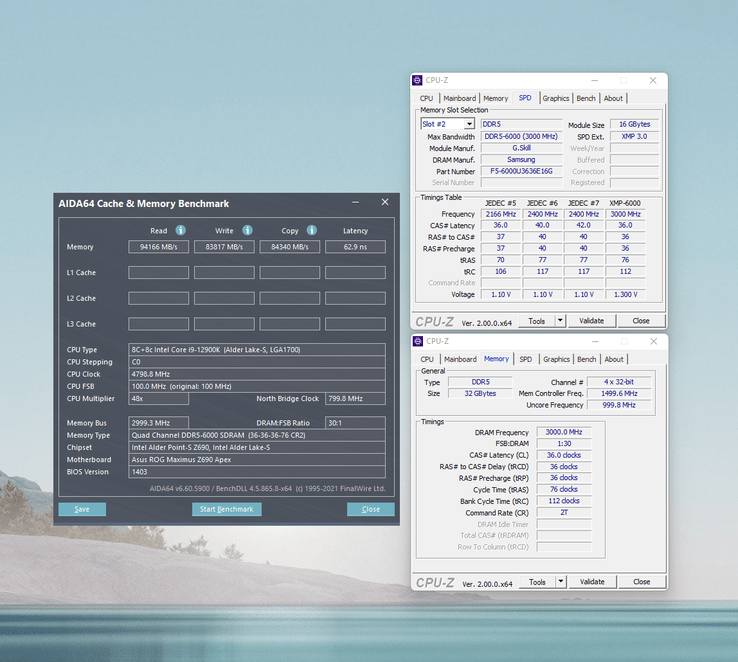
Task: Click Close button in AIDA64 benchmark
Action: tap(370, 509)
